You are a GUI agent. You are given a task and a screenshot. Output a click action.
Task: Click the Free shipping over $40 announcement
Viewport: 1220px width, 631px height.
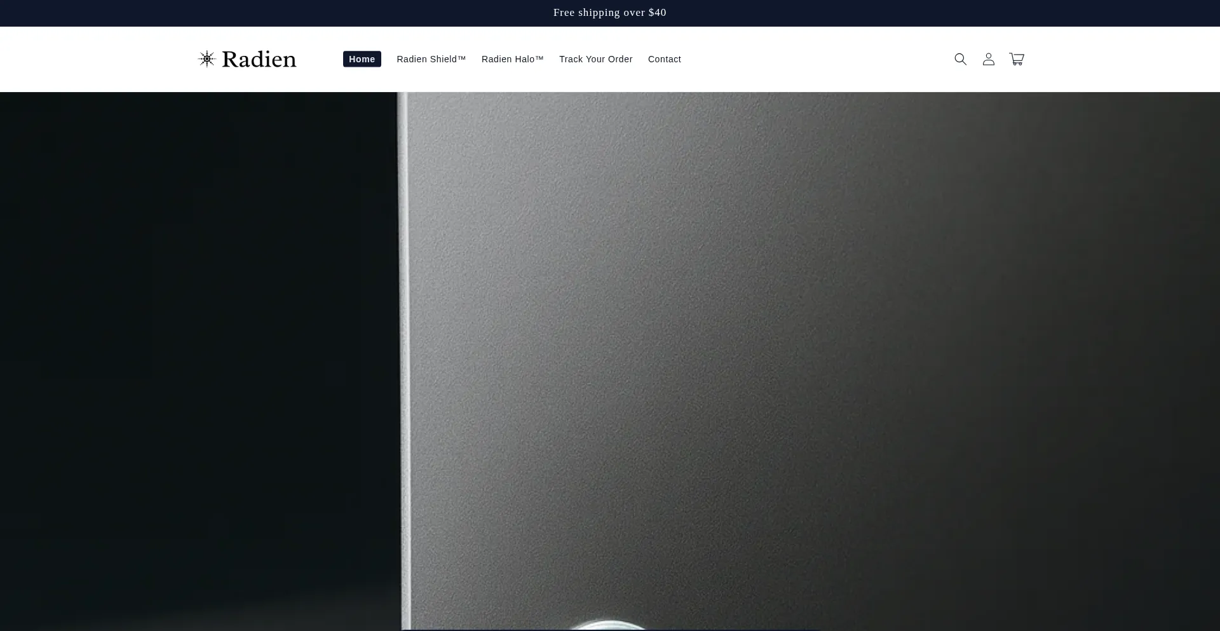(609, 13)
